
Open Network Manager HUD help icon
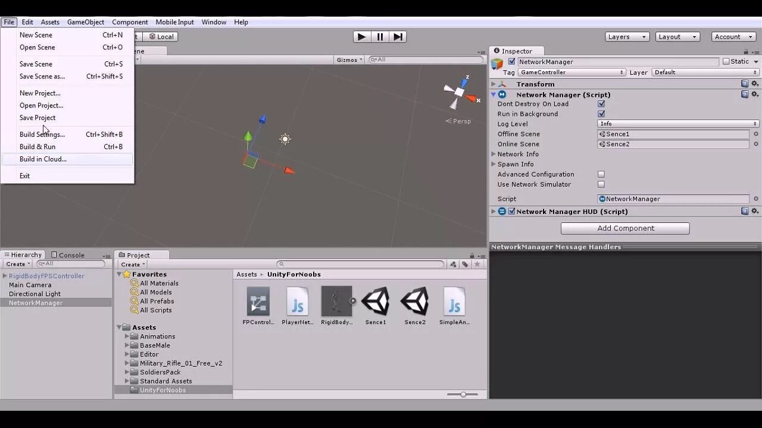coord(745,211)
